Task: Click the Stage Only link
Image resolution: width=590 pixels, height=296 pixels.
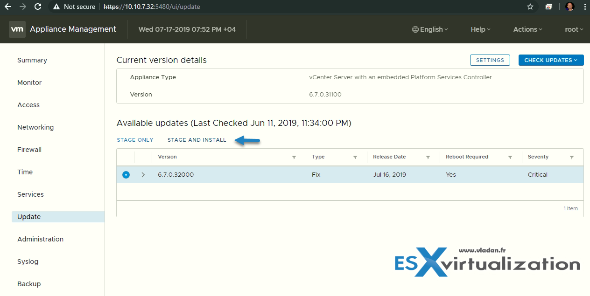Action: point(135,140)
